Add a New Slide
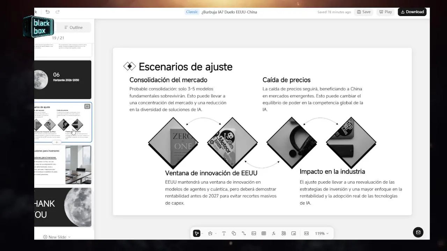 tap(55, 237)
